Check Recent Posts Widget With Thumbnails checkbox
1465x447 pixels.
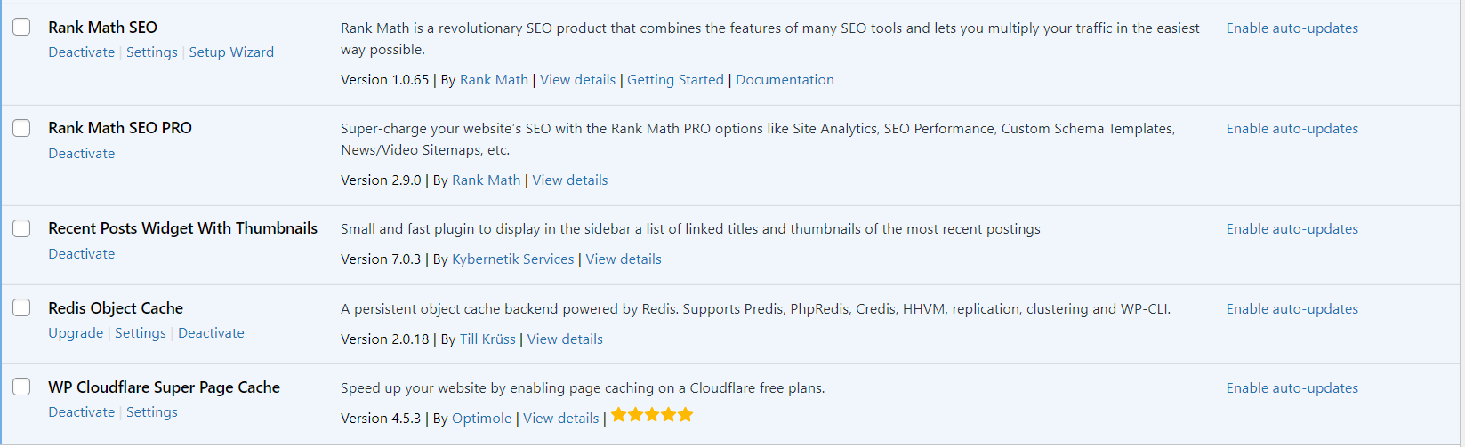point(21,227)
